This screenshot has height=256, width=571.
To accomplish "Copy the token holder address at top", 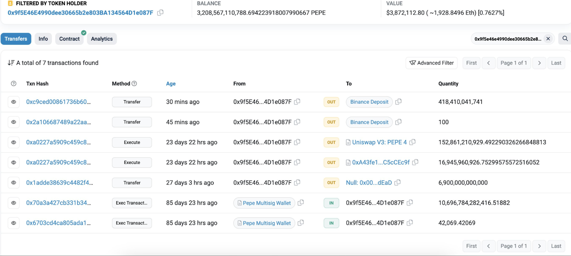I will (161, 12).
